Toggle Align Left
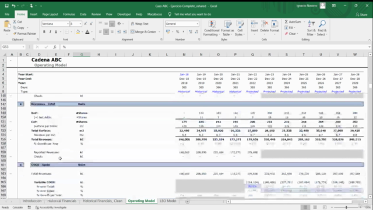This screenshot has width=373, height=210. tap(100, 32)
